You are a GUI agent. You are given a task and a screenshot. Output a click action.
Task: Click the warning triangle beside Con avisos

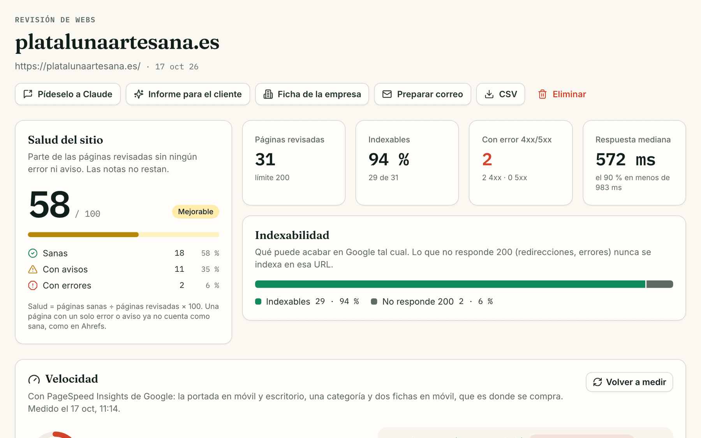point(33,269)
